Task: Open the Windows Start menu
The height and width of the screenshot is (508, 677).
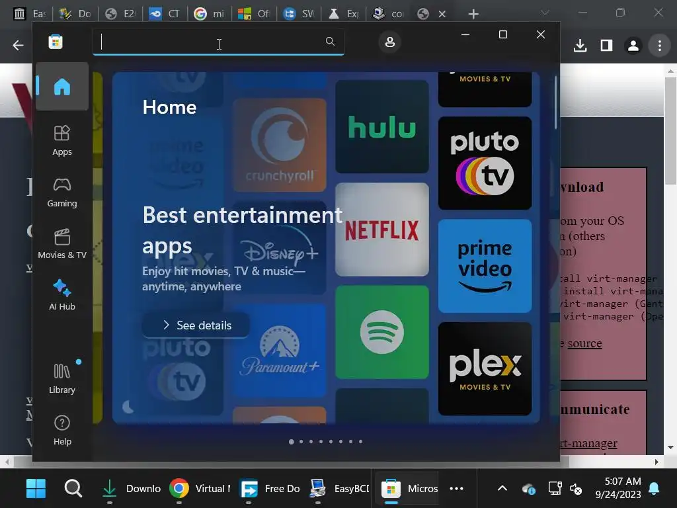Action: click(x=36, y=489)
